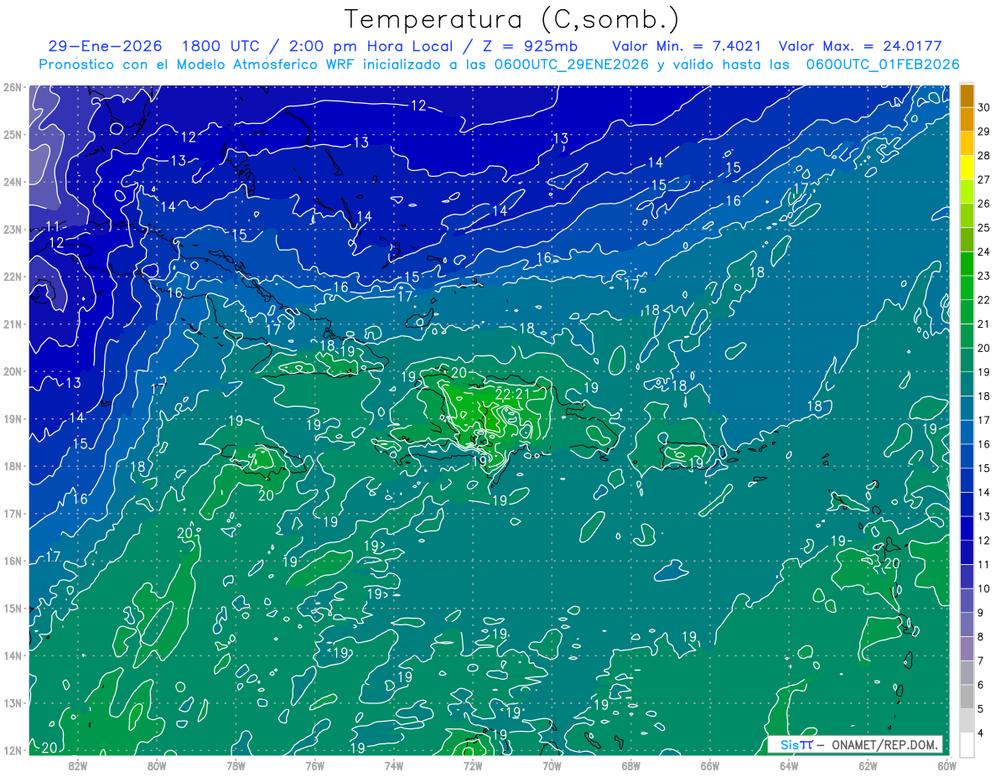Click the "Valor Max. = 24.0177" value
Viewport: 1006px width, 777px height.
[x=860, y=46]
